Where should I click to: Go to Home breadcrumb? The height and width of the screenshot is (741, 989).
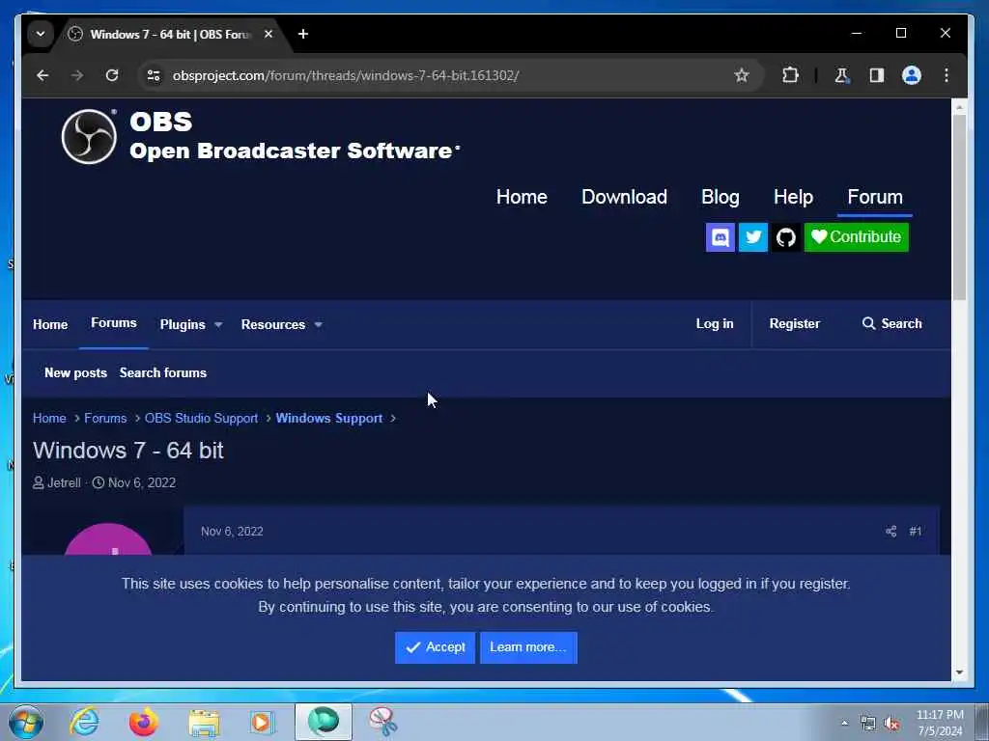click(49, 418)
